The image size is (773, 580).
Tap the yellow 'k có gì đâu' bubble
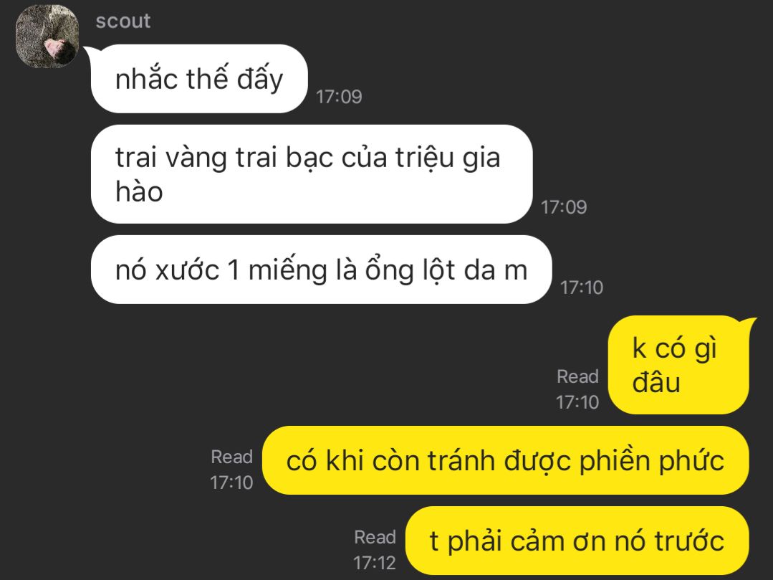coord(678,365)
